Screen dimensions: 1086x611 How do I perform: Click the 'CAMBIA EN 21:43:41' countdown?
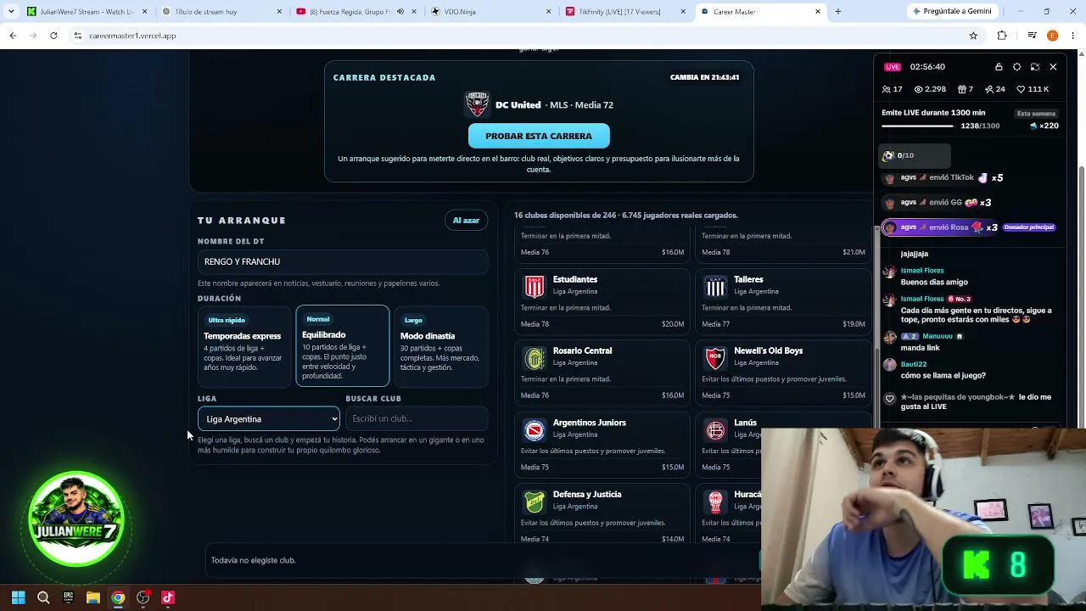tap(704, 77)
